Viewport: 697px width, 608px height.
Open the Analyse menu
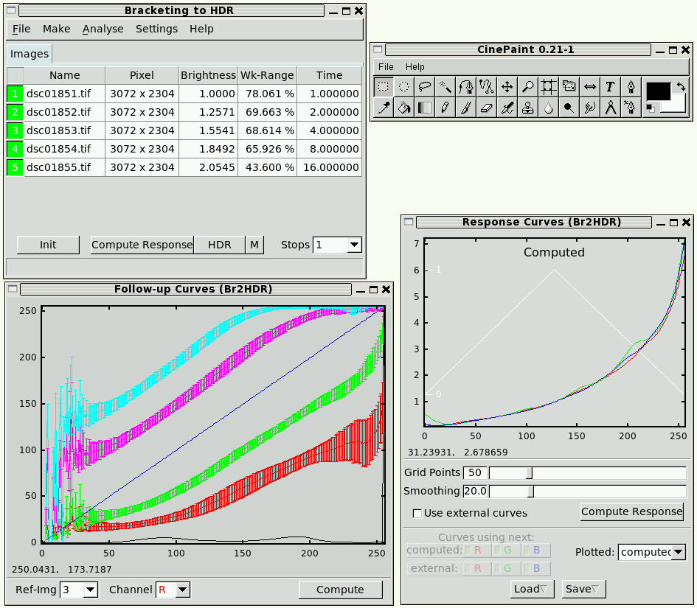coord(103,29)
